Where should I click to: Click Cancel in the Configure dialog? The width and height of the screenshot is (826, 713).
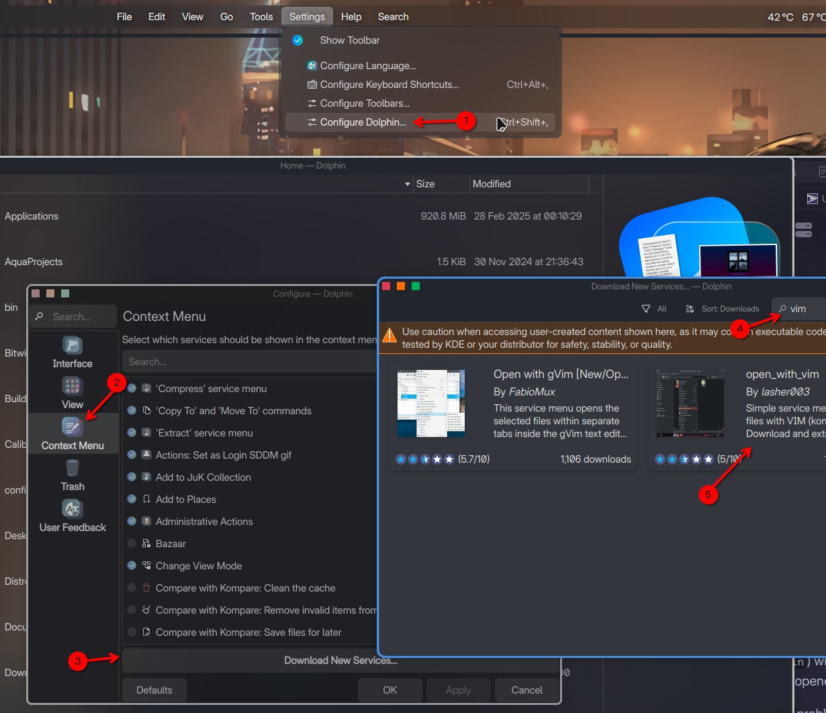point(527,690)
